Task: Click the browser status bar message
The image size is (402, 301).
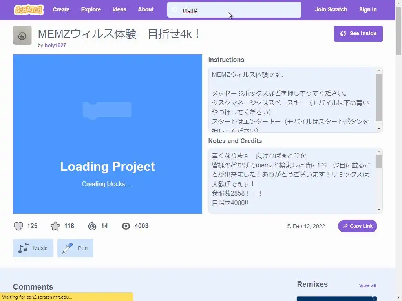Action: pyautogui.click(x=67, y=297)
